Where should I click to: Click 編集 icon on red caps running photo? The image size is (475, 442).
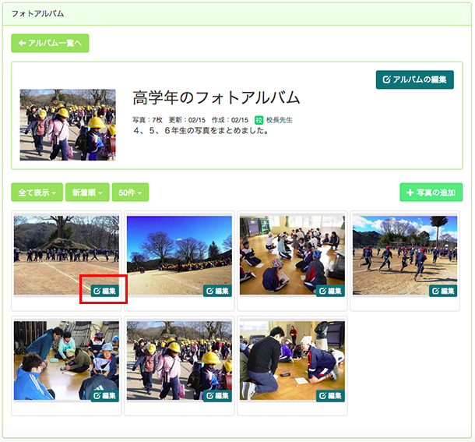(x=443, y=291)
